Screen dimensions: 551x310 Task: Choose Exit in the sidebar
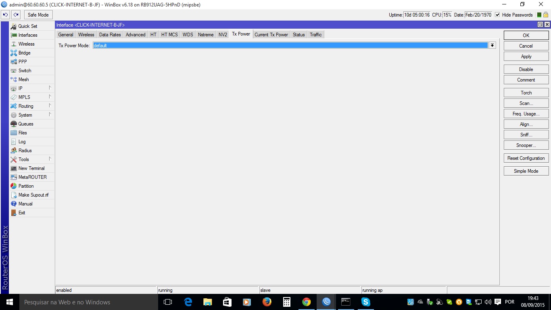coord(32,213)
